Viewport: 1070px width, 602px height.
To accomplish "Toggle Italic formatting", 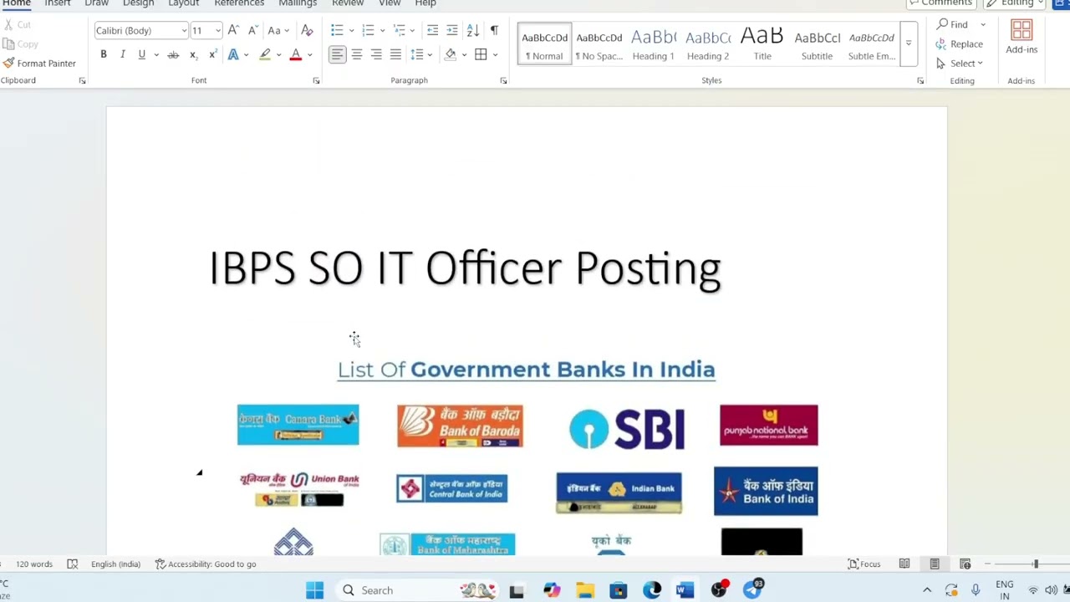I will pos(122,54).
